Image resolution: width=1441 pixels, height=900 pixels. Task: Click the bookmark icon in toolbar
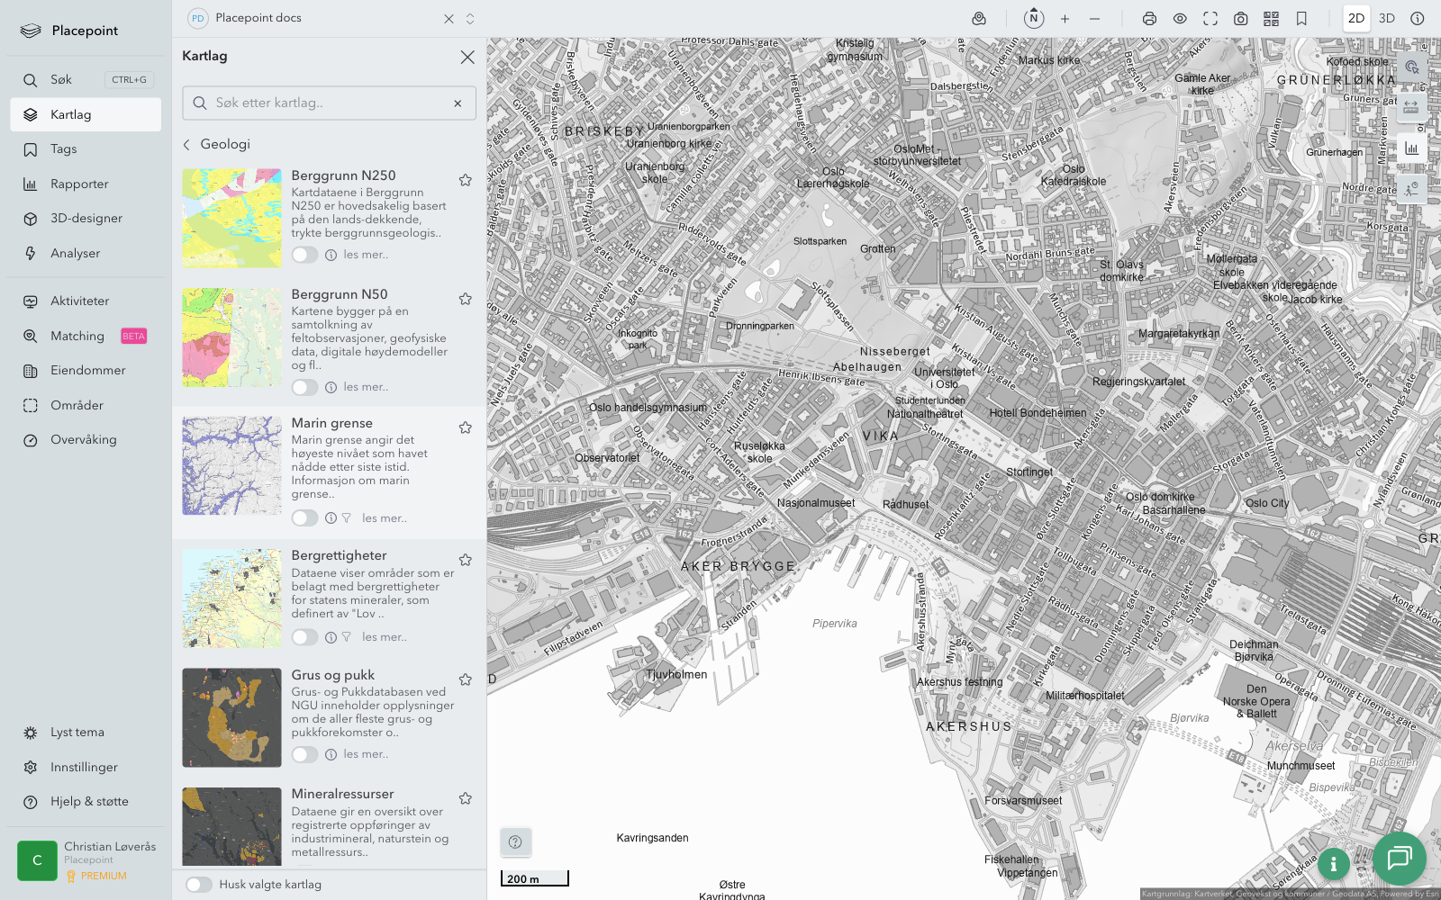(1301, 19)
